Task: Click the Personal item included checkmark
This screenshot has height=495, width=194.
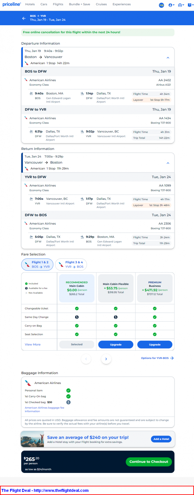Action: click(x=68, y=391)
